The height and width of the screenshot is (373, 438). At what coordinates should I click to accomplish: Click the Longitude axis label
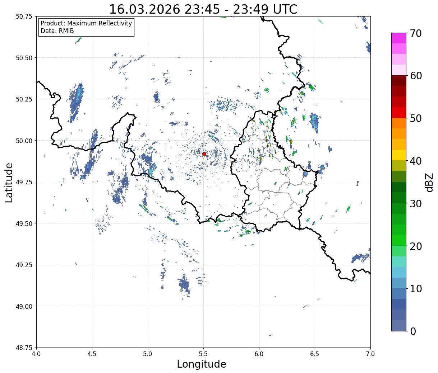click(x=202, y=364)
